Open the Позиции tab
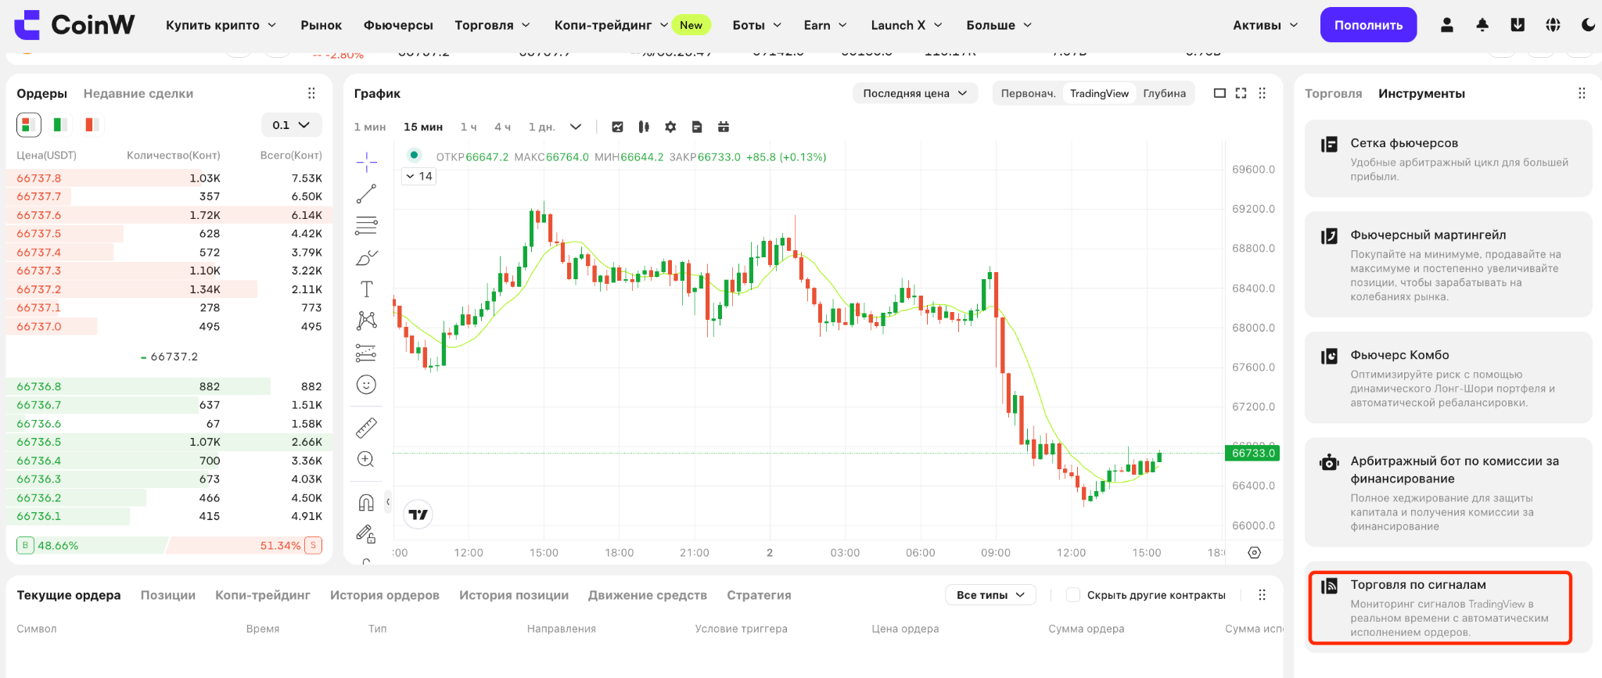This screenshot has width=1602, height=678. point(168,595)
